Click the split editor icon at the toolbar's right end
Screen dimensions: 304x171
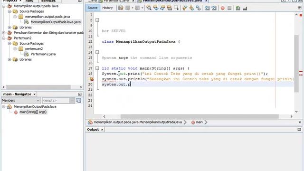pos(300,8)
